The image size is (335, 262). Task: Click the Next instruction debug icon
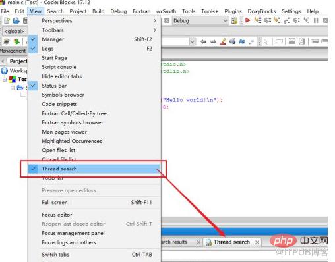point(296,20)
